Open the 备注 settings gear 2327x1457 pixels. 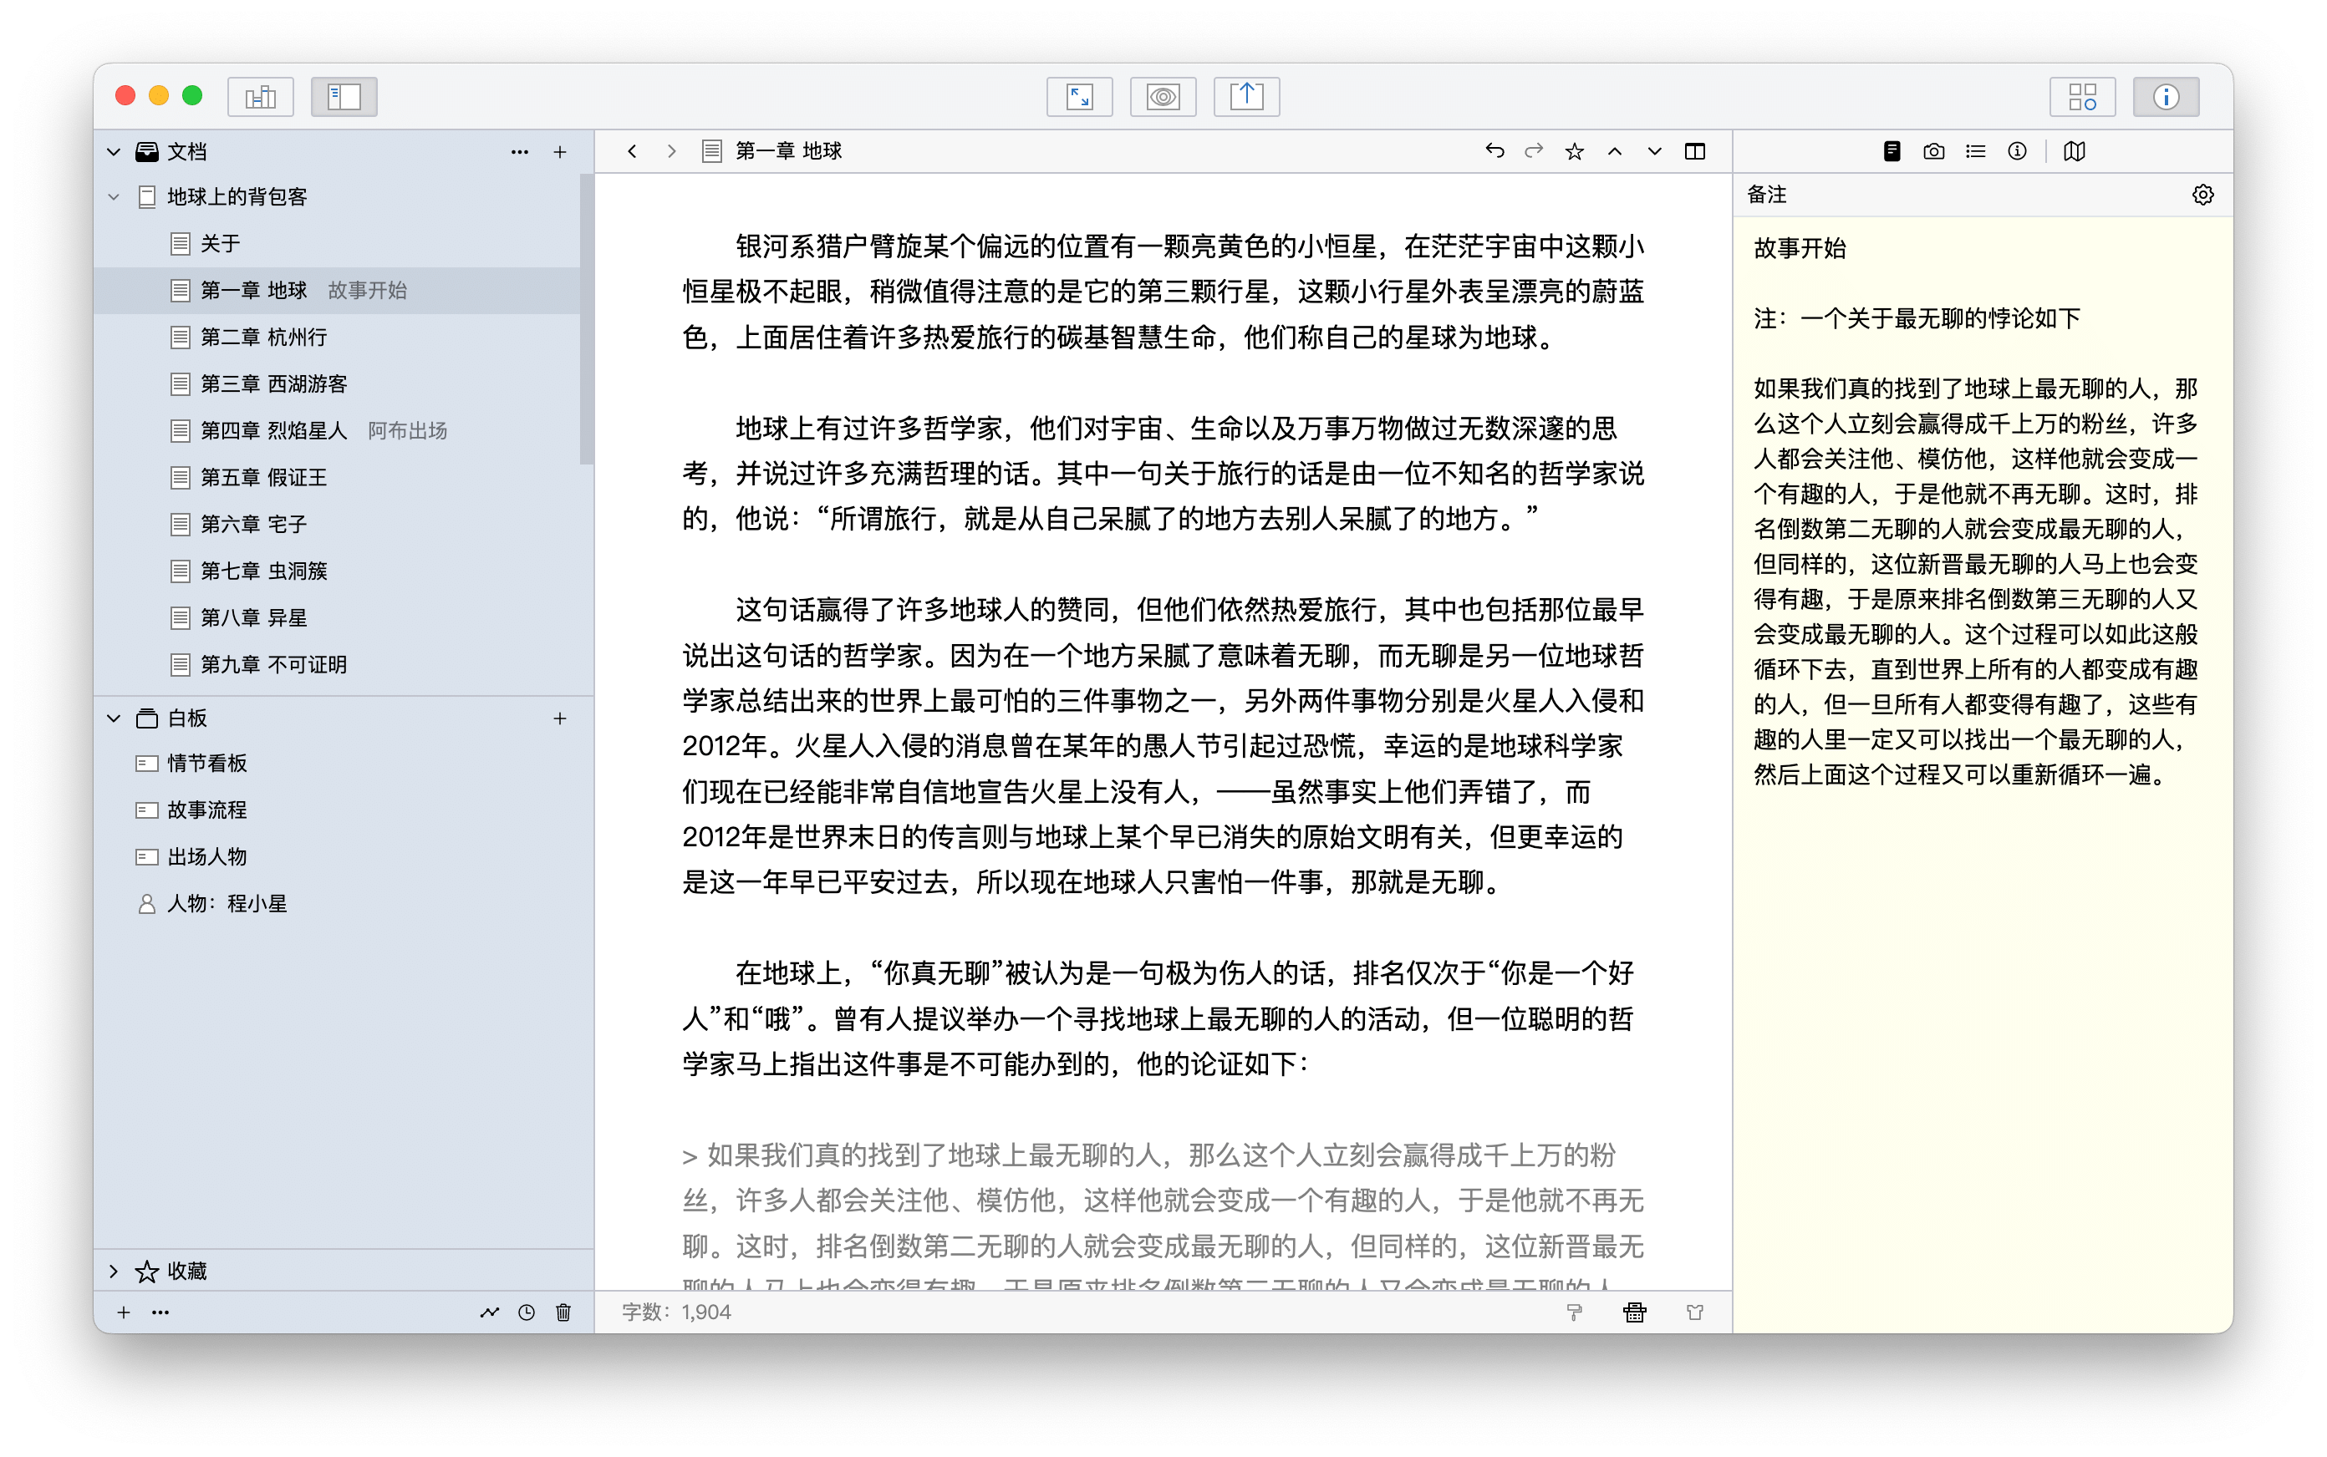pos(2202,195)
